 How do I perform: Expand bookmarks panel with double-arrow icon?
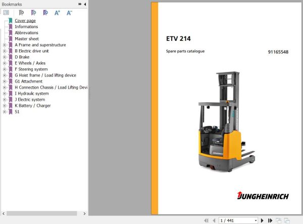point(80,4)
